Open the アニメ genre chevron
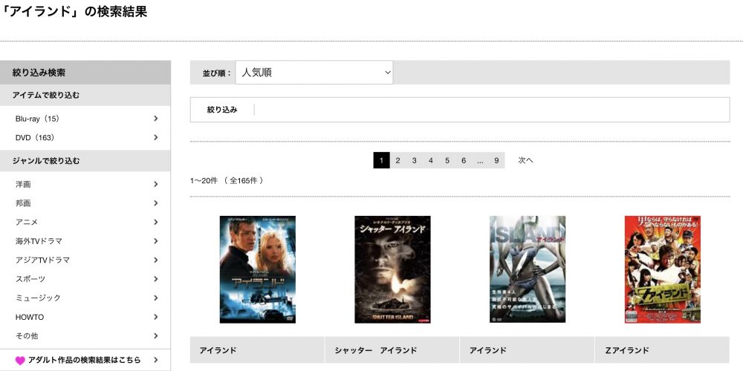 tap(156, 222)
